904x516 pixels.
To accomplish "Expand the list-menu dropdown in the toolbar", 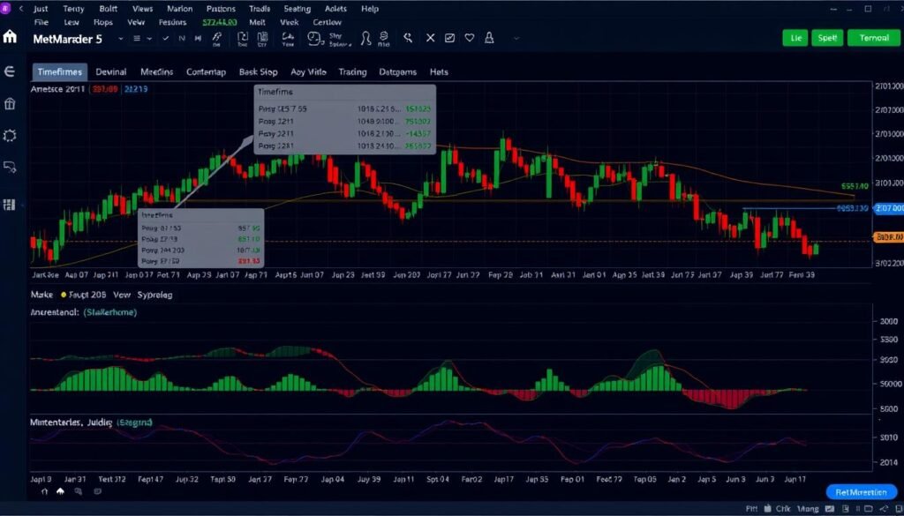I will tap(137, 38).
